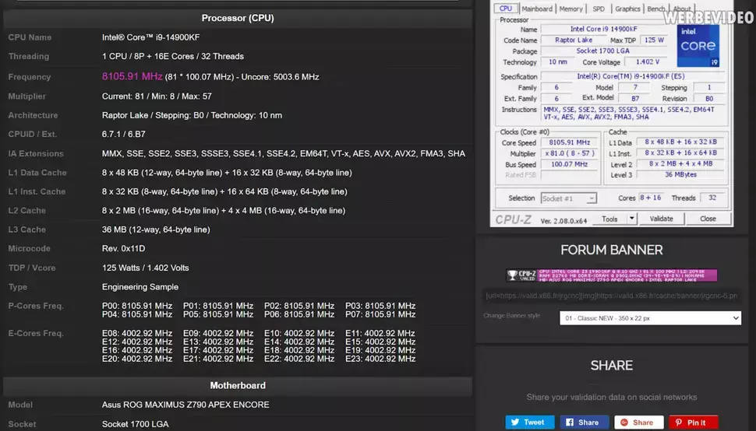
Task: Click the L3 Cache value 36 MB
Action: coord(156,230)
